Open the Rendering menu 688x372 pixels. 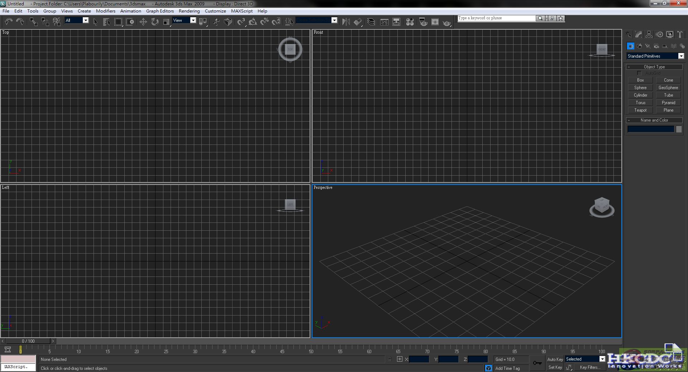coord(189,11)
